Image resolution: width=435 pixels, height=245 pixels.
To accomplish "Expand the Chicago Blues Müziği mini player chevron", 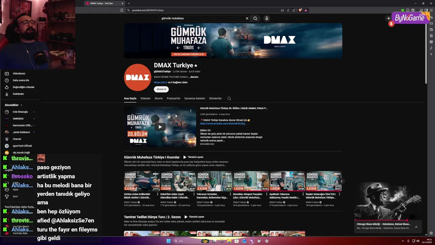I will 416,227.
